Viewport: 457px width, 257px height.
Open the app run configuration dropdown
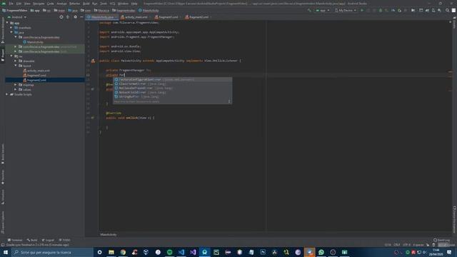tap(323, 11)
